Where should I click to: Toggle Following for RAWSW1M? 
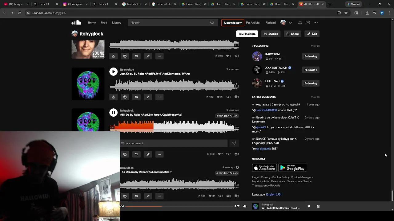point(311,56)
